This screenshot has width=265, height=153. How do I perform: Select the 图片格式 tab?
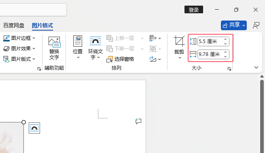pos(42,25)
